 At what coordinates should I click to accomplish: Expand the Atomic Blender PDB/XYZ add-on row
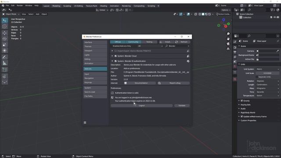point(112,51)
